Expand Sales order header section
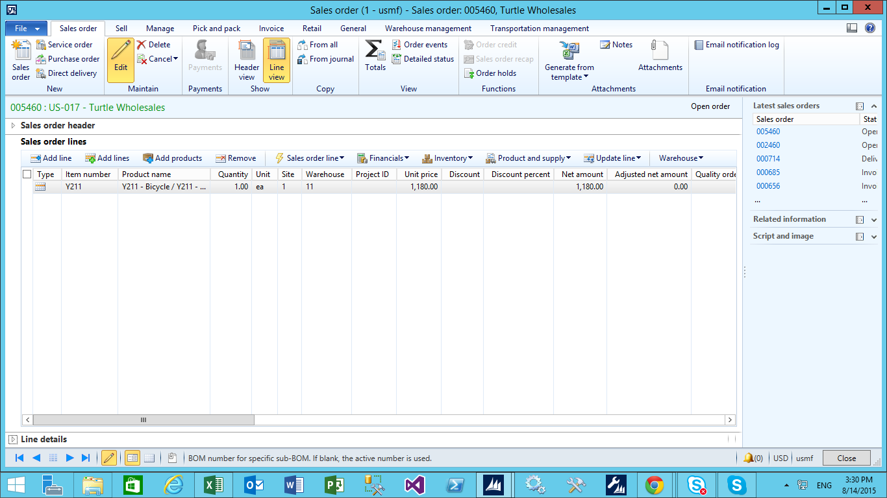 click(x=13, y=126)
